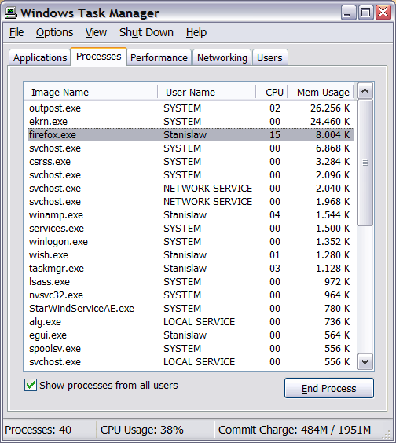
Task: Switch to the Networking tab
Action: (x=222, y=57)
